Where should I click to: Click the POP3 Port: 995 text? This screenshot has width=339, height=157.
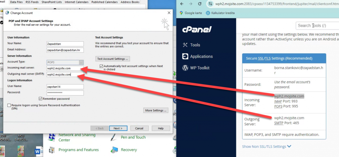(x=286, y=106)
